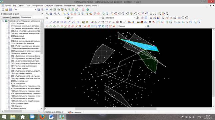Click the open folder icon in toolbar

[x=7, y=10]
